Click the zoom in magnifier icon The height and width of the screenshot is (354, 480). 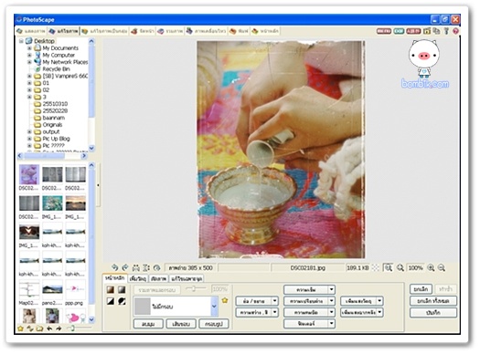(x=431, y=268)
